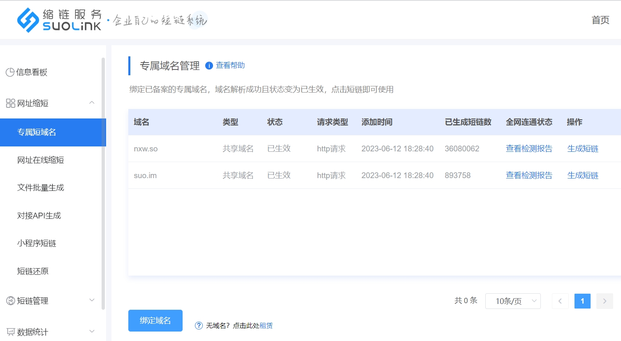Click the 信息看板 dashboard icon

(x=10, y=72)
